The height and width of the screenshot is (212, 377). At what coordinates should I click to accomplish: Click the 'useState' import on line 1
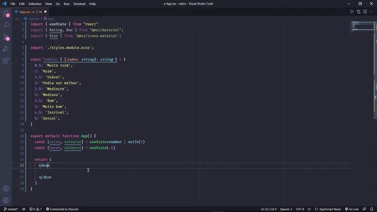tap(58, 24)
